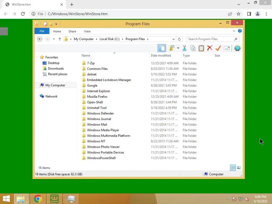Click the Rename icon in toolbar
Image resolution: width=272 pixels, height=204 pixels.
227,48
